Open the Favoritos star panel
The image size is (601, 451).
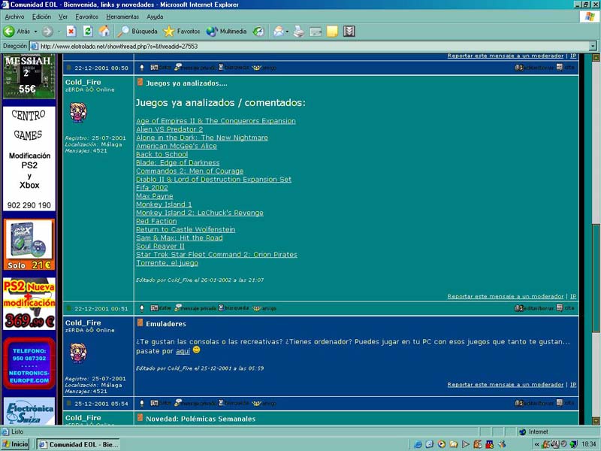pyautogui.click(x=182, y=31)
